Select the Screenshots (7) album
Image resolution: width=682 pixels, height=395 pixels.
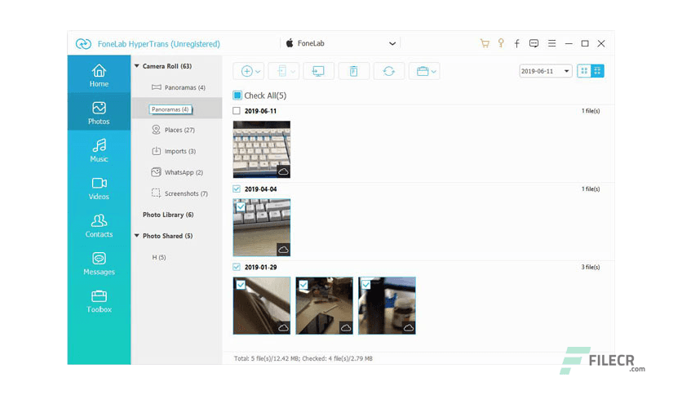coord(179,193)
